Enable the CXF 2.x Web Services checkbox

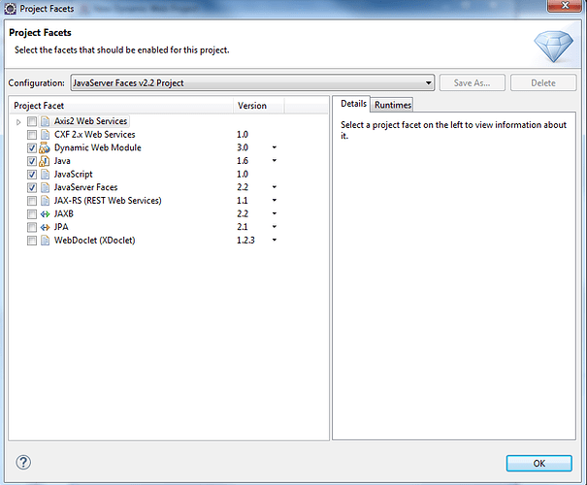pyautogui.click(x=32, y=135)
